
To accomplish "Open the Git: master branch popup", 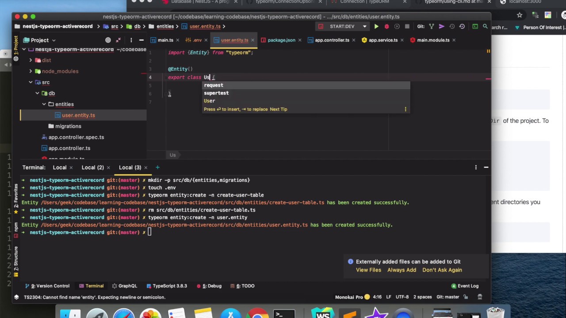I will 448,297.
